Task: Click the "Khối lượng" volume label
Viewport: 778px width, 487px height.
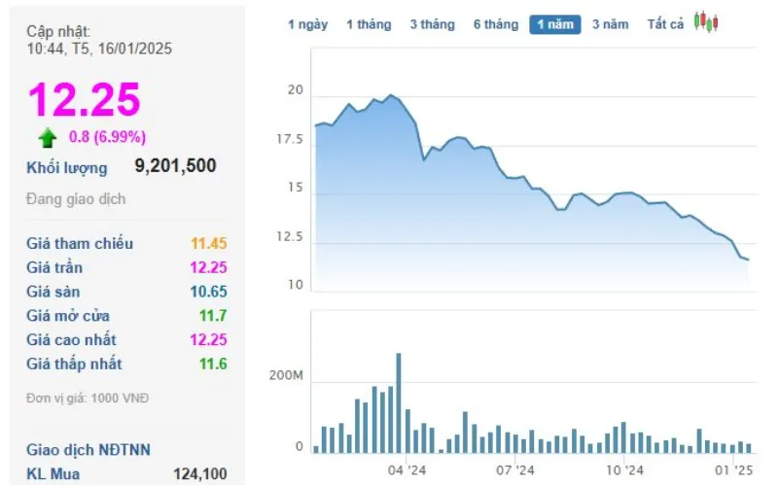Action: point(67,168)
